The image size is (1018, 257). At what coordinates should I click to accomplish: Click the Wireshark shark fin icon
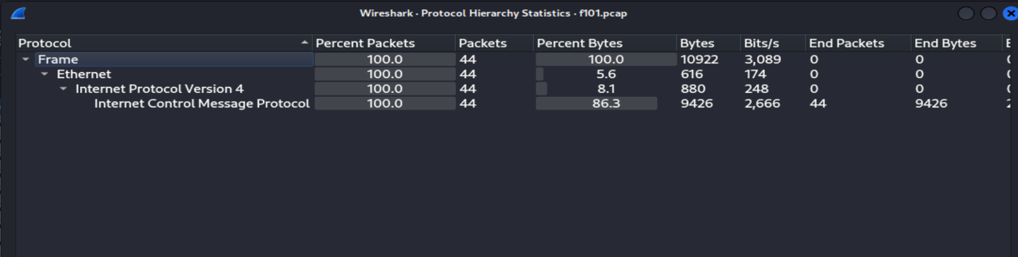pyautogui.click(x=19, y=13)
